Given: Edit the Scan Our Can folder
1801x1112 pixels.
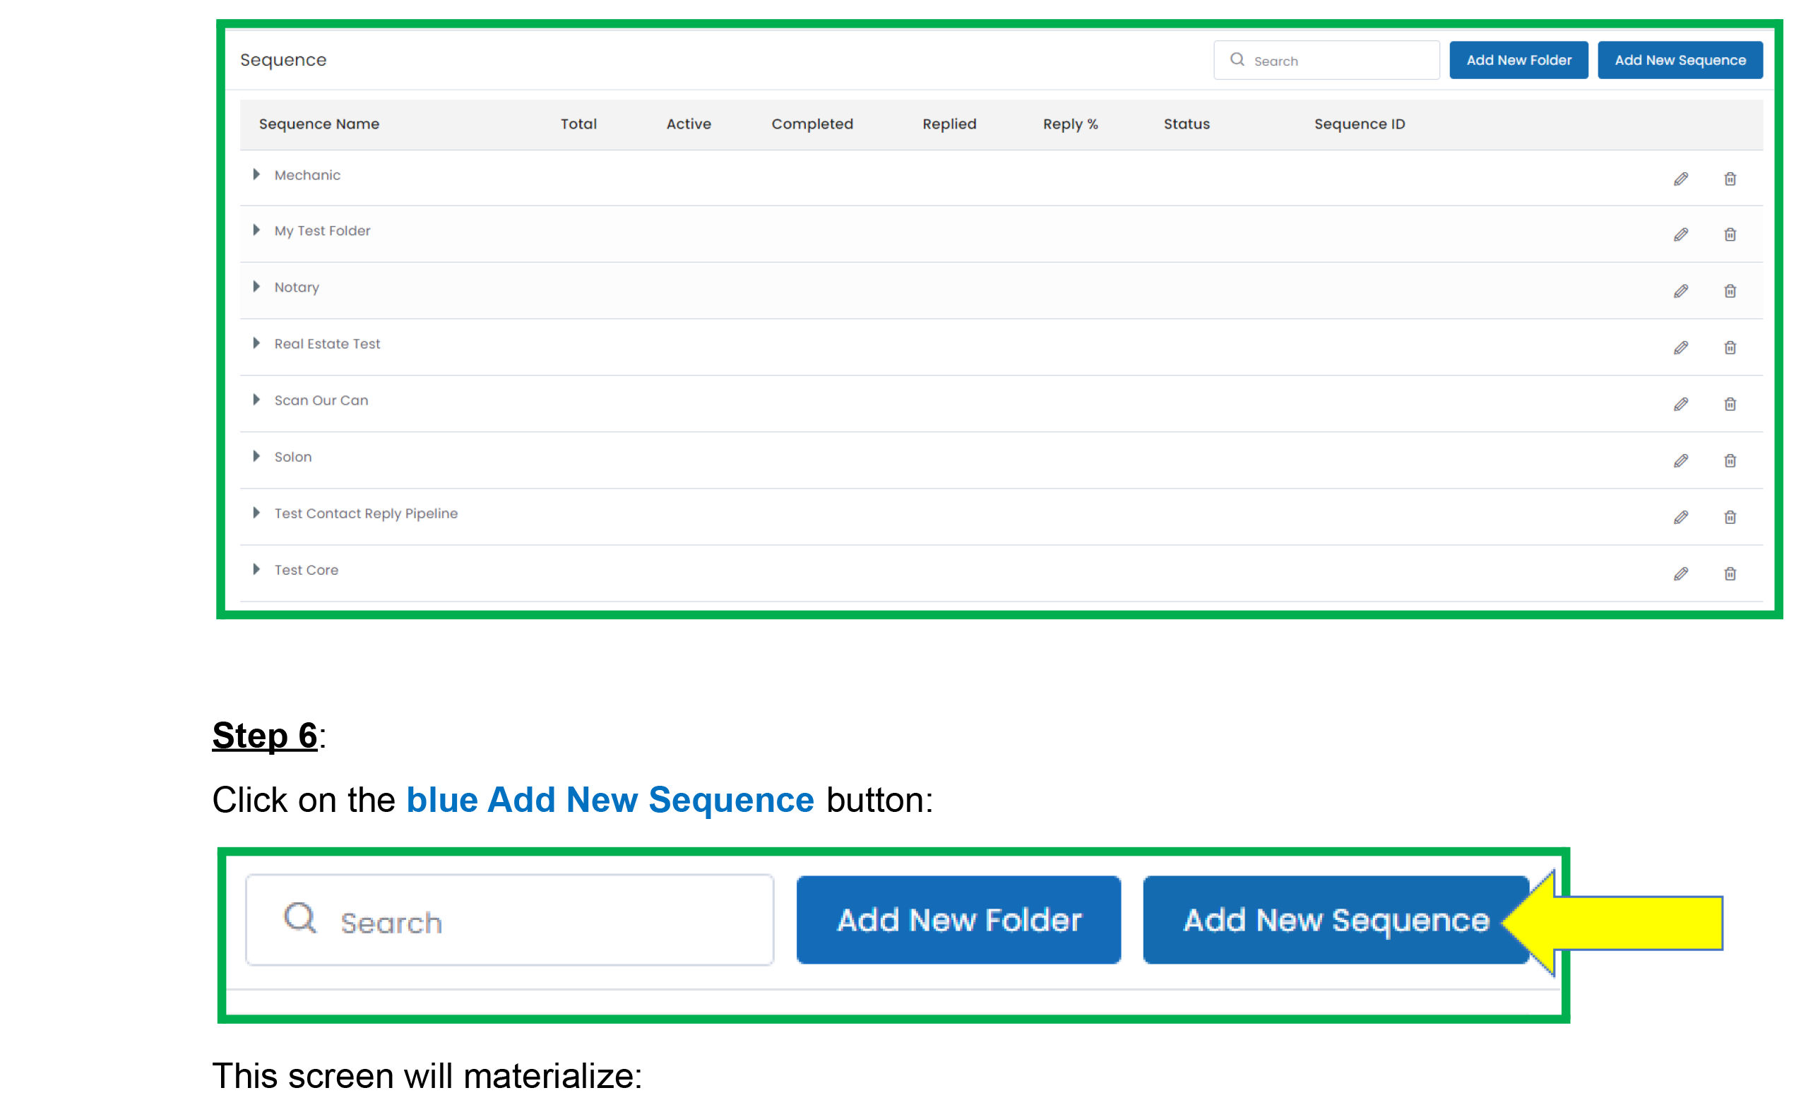Looking at the screenshot, I should tap(1680, 404).
